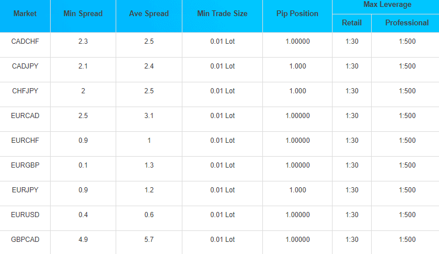Select the Min Trade Size header
Image resolution: width=439 pixels, height=254 pixels.
pos(222,13)
